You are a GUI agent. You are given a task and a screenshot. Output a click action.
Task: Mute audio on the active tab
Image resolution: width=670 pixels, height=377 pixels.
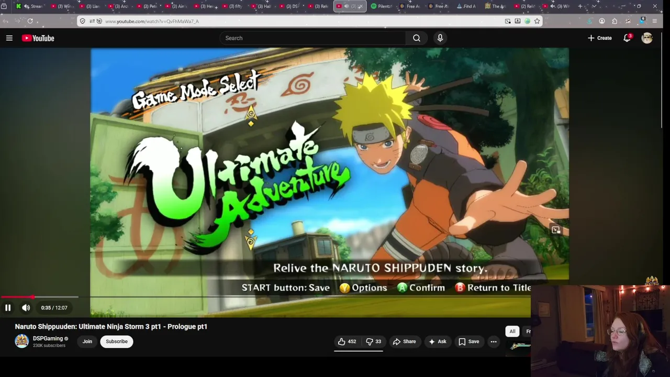346,6
